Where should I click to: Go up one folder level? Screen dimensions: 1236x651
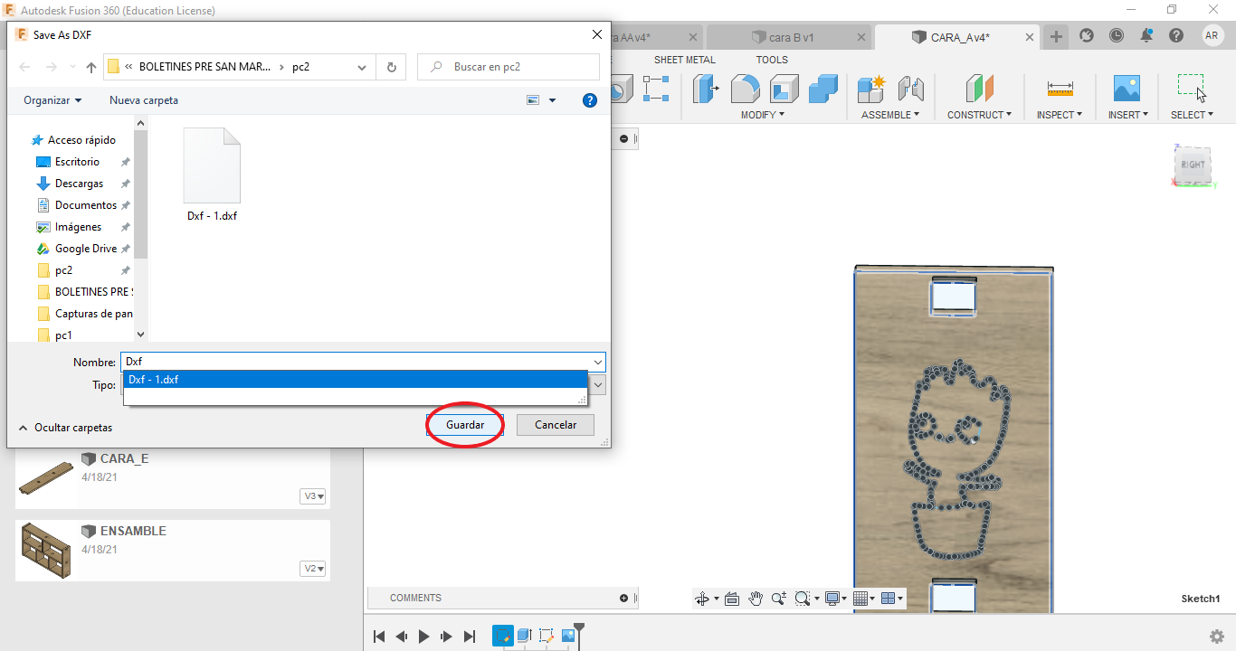pyautogui.click(x=90, y=67)
